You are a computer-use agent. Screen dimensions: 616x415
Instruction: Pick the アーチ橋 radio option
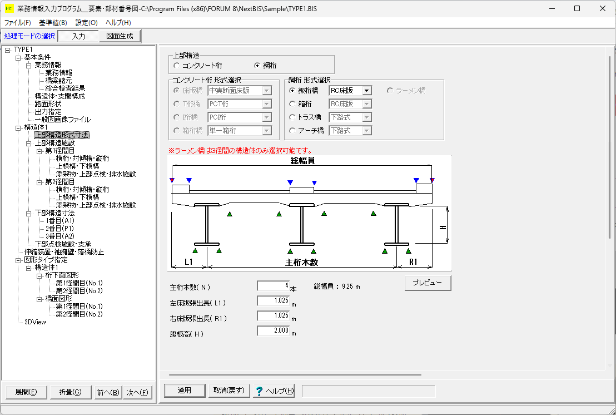click(x=292, y=131)
